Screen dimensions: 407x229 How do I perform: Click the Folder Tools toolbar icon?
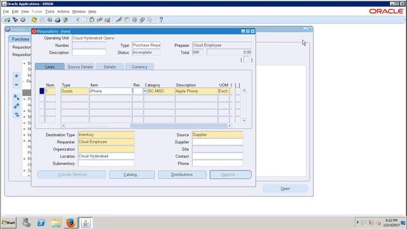click(x=150, y=20)
